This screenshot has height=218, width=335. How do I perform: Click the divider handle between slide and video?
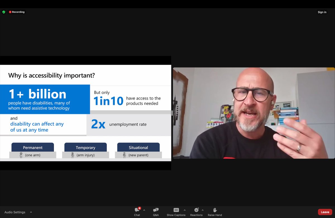click(x=172, y=113)
